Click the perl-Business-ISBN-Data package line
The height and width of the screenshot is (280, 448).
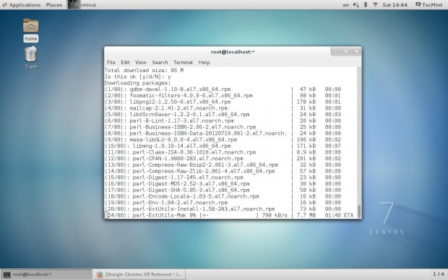(223, 134)
